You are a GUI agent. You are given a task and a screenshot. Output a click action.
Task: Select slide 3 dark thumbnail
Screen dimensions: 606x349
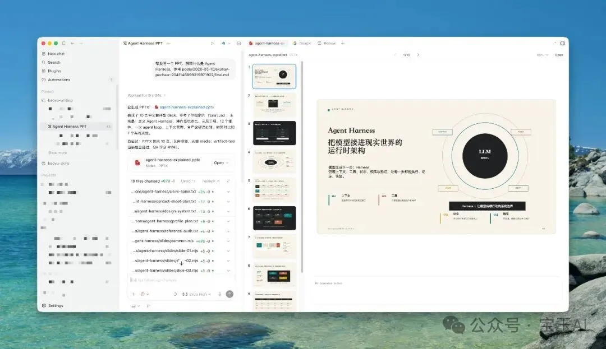tap(274, 133)
